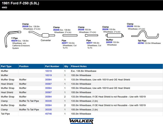Click Muffler To Tail Pipe in 133.0in row

[29, 101]
